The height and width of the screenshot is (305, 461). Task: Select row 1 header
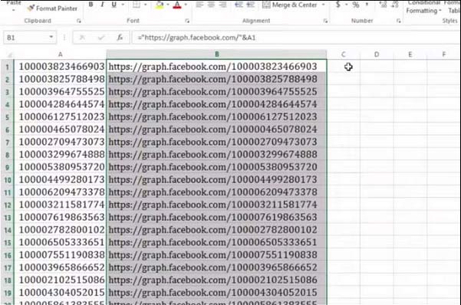pyautogui.click(x=8, y=67)
